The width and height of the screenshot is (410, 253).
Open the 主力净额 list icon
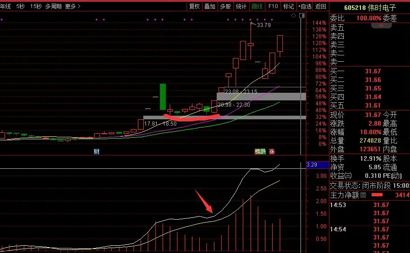tap(363, 195)
